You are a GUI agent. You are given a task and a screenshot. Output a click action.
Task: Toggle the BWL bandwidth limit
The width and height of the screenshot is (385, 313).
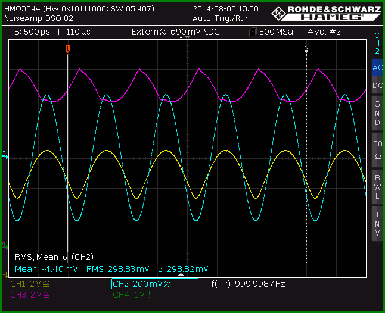coord(377,187)
